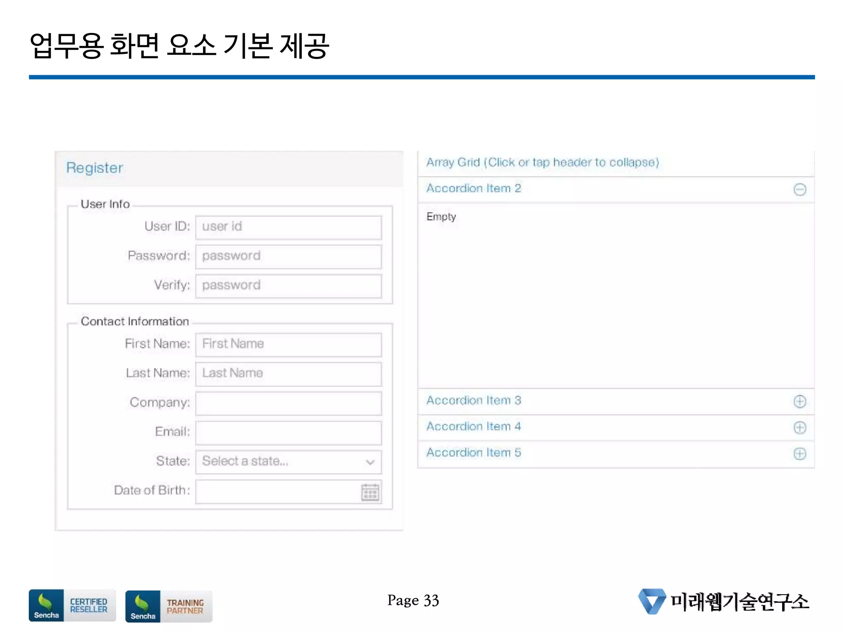Click the User ID: label

point(167,226)
